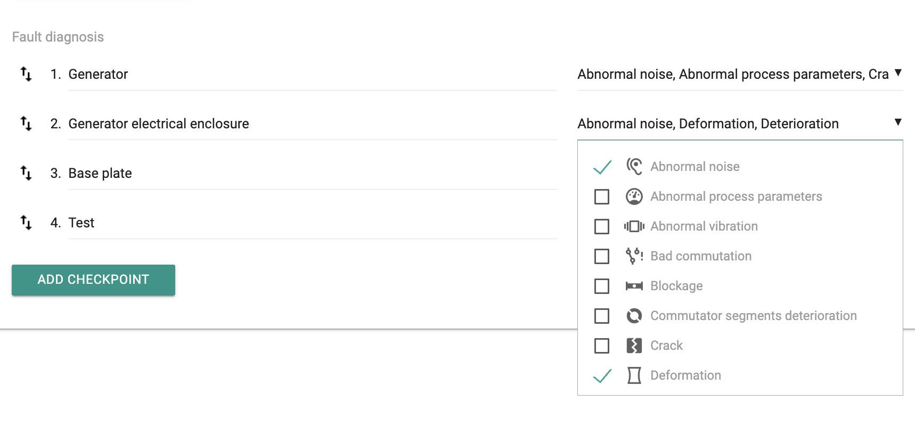This screenshot has width=915, height=426.
Task: Select the Deformation option in list
Action: coord(685,375)
